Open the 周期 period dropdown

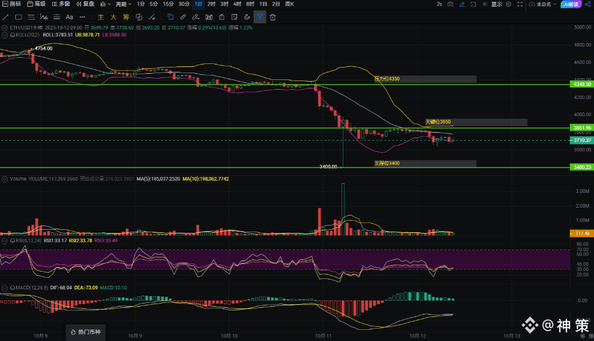coord(123,4)
